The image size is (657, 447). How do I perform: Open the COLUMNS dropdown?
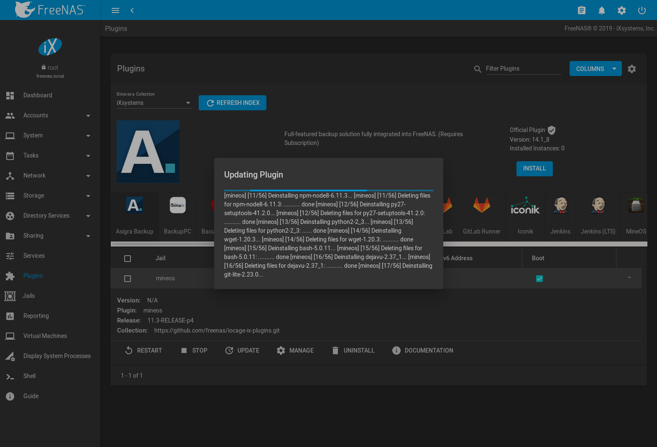coord(596,69)
